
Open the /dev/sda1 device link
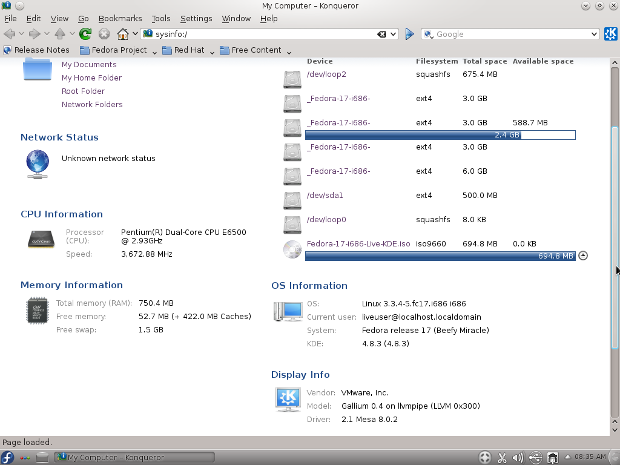(325, 196)
